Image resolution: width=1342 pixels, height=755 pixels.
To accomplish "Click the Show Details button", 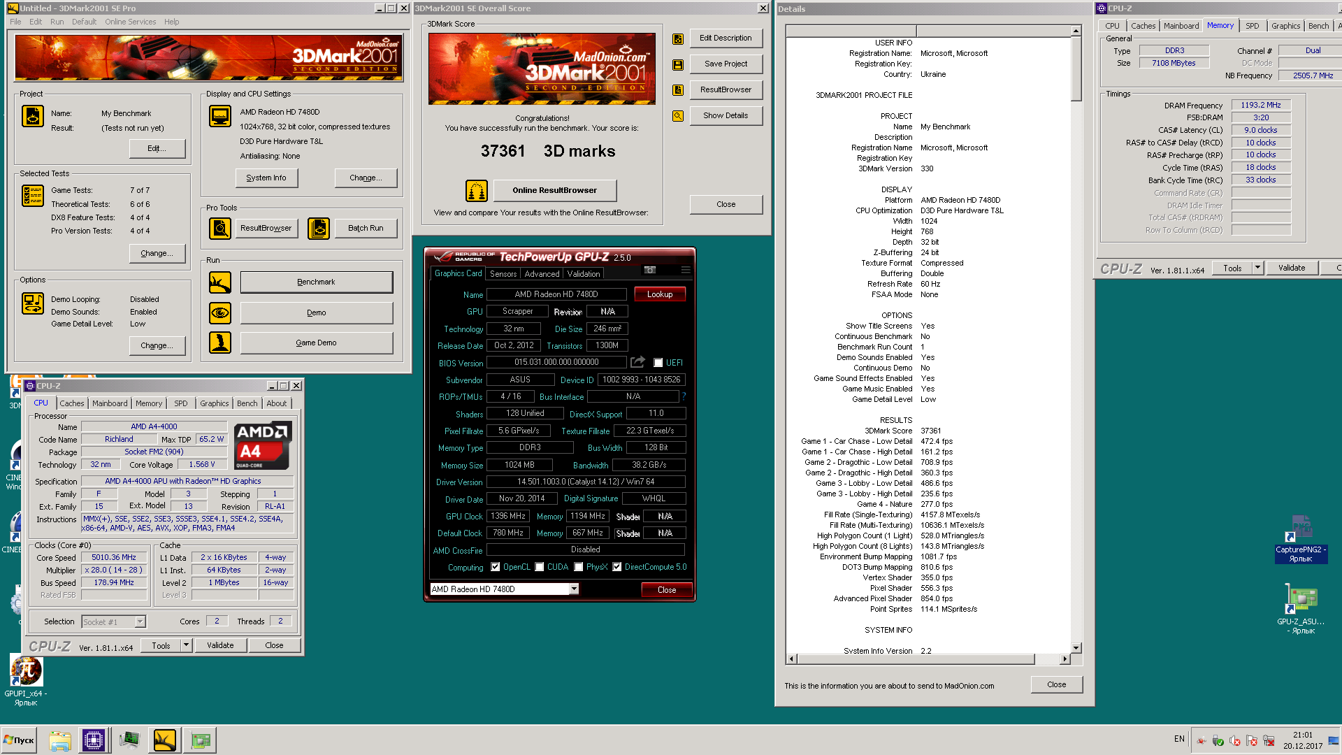I will click(726, 115).
